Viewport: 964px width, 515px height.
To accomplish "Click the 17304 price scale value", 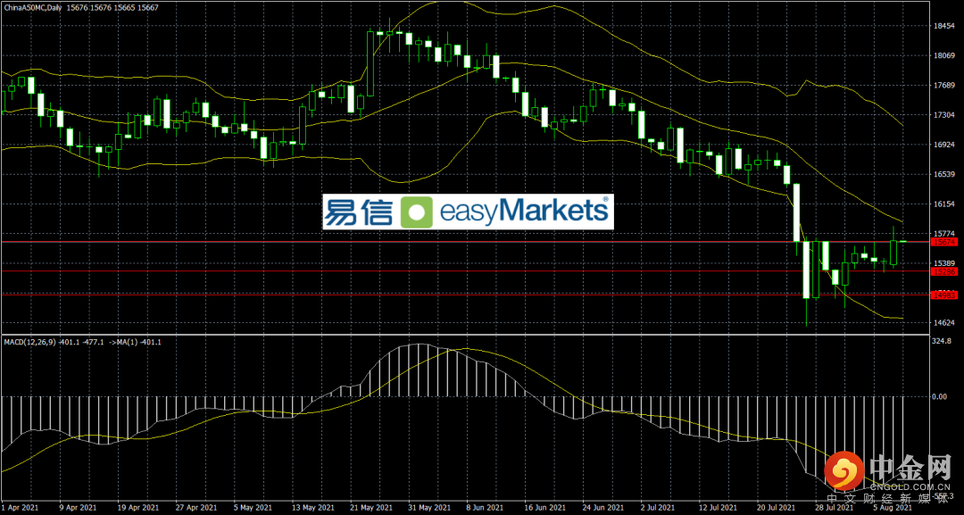I will [943, 115].
